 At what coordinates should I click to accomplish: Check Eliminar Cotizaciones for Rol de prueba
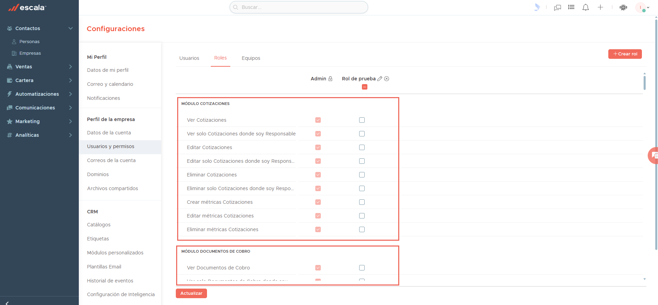pos(362,175)
